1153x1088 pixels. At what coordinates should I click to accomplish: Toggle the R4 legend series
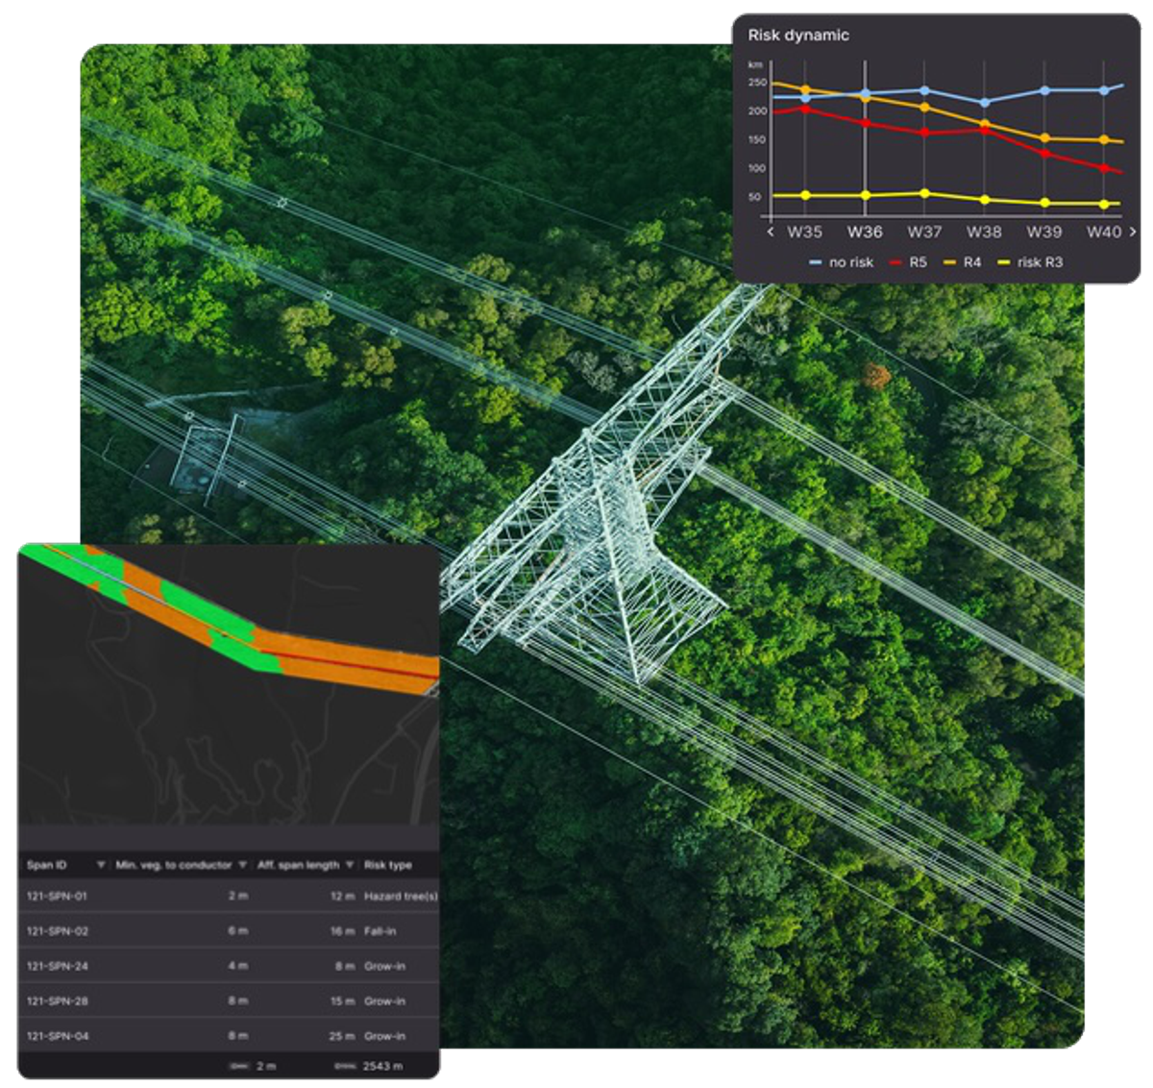point(963,261)
